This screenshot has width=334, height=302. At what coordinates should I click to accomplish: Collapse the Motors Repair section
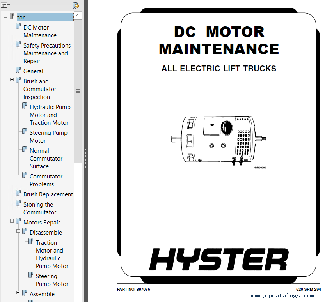pyautogui.click(x=12, y=221)
